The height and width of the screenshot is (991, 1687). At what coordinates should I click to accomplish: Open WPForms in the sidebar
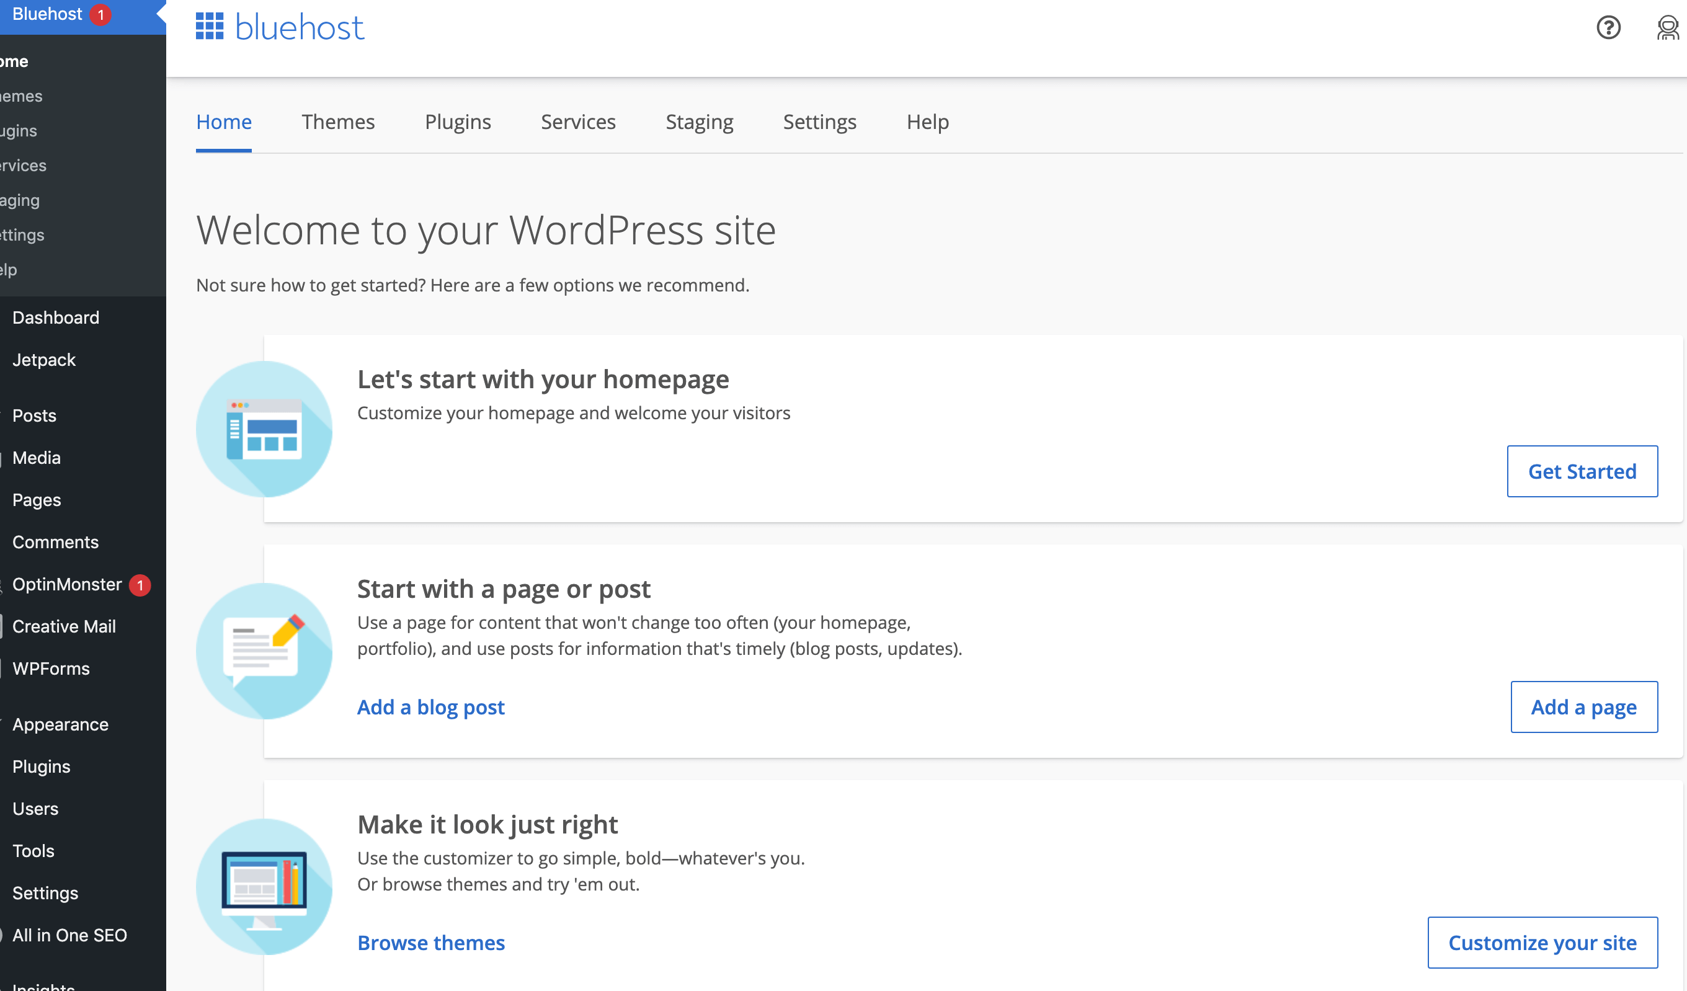tap(51, 669)
